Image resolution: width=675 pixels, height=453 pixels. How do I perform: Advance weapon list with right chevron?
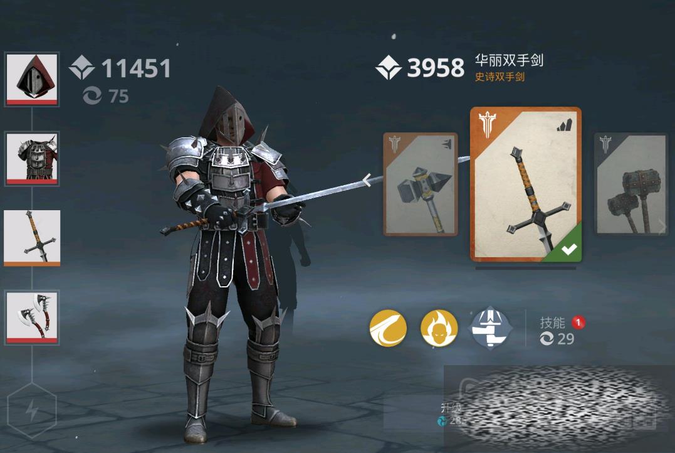pos(662,226)
